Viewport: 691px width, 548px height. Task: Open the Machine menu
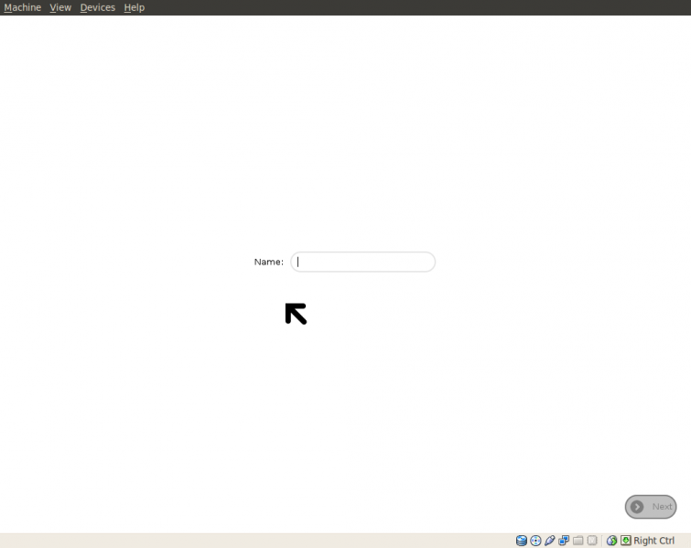click(23, 7)
